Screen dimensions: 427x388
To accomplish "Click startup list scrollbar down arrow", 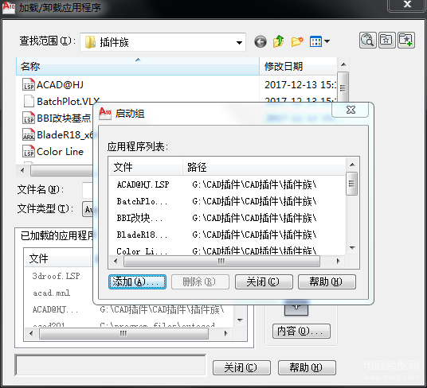I will pos(352,248).
